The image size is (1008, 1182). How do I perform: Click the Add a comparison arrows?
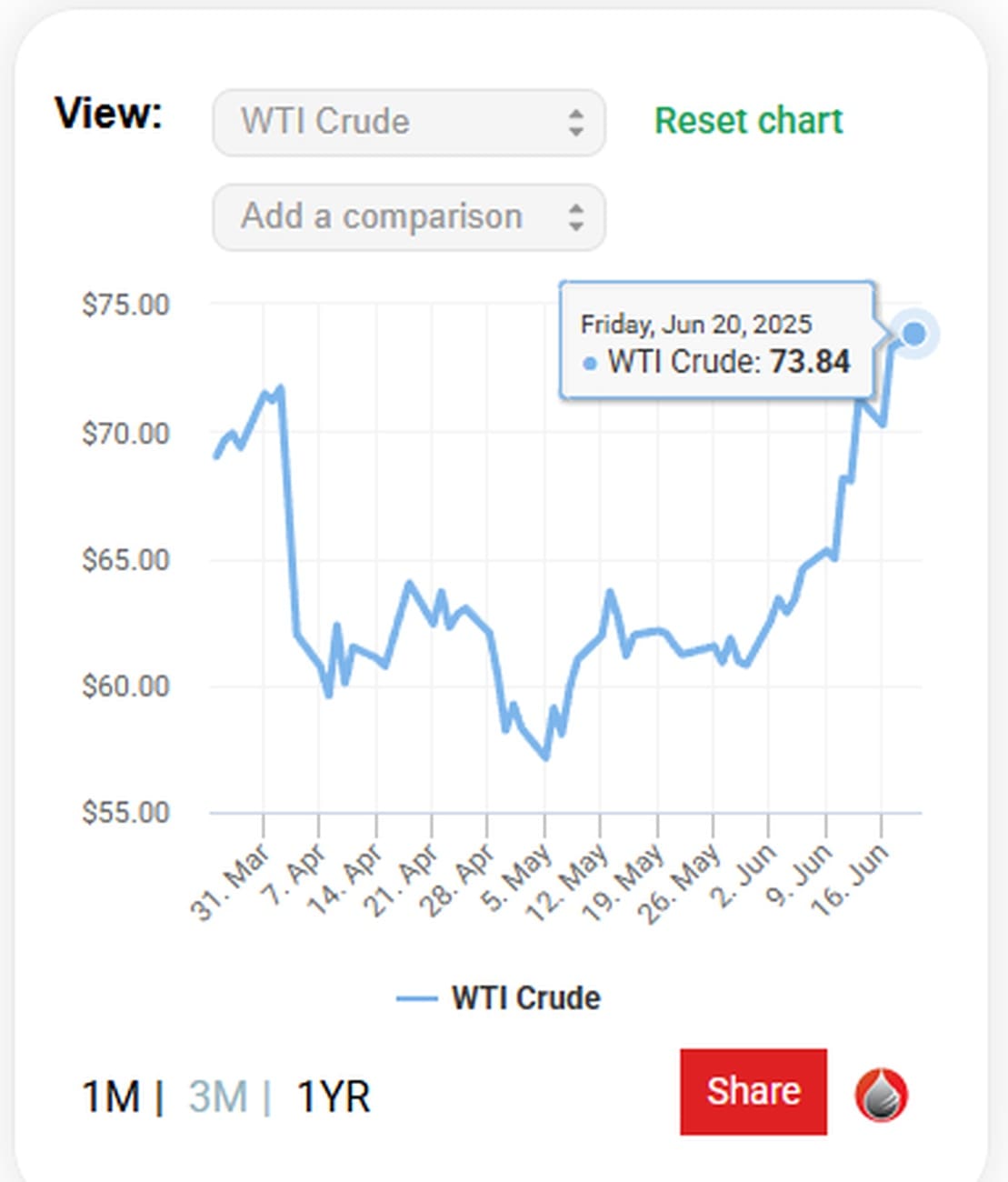coord(575,217)
